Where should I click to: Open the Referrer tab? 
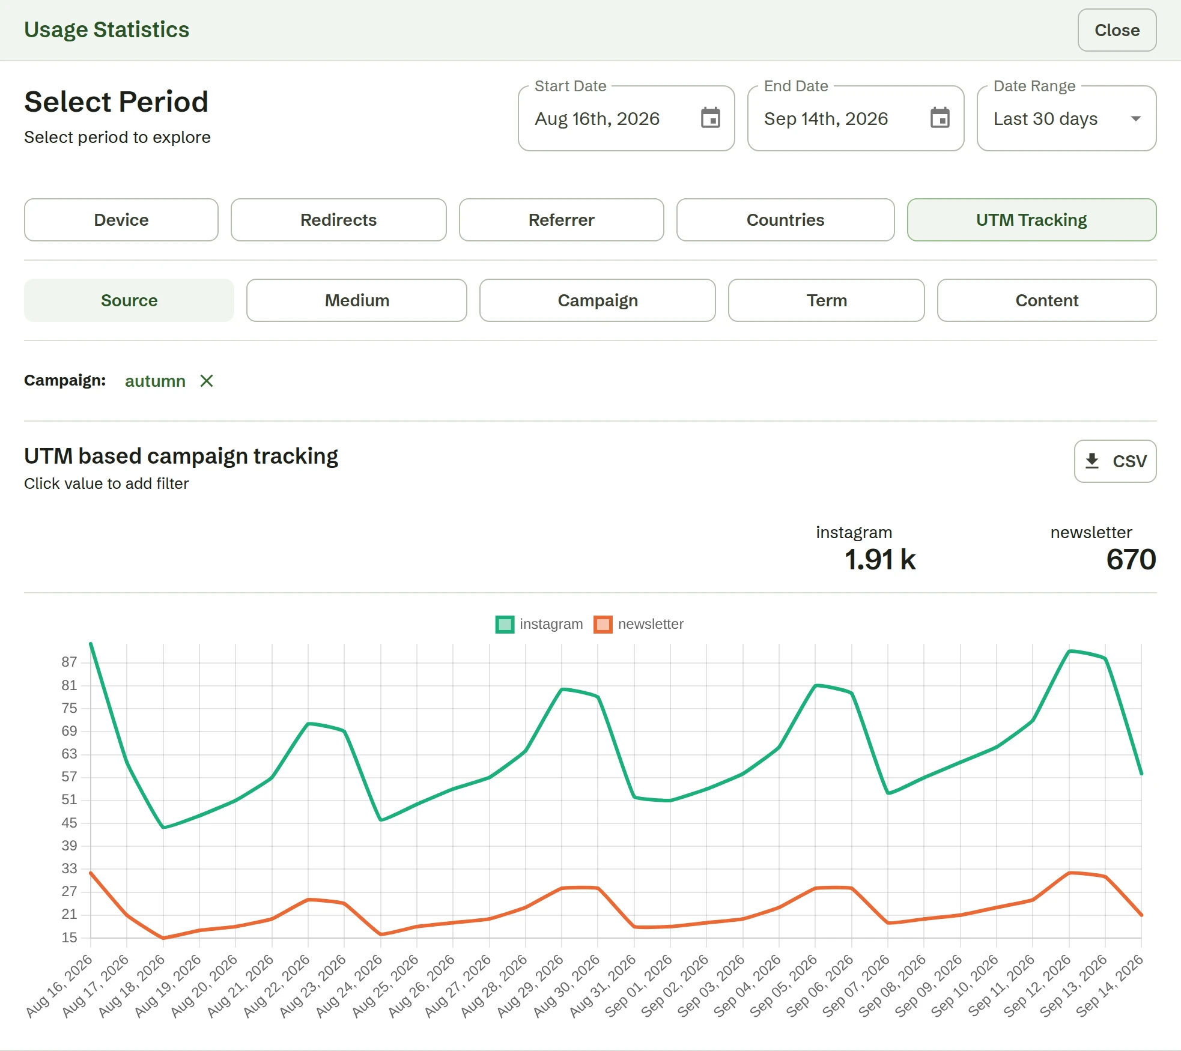click(x=562, y=220)
